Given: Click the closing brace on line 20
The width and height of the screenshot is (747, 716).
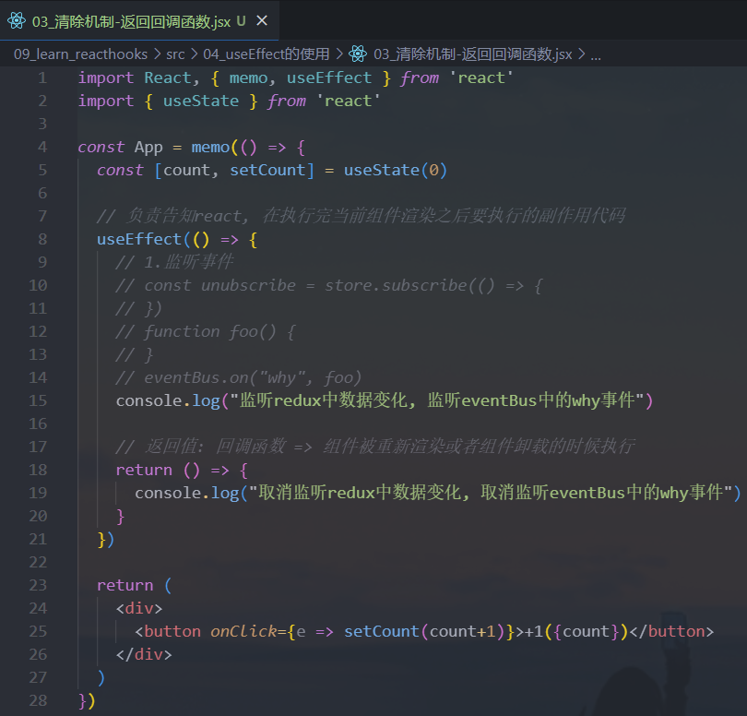Looking at the screenshot, I should pos(121,517).
